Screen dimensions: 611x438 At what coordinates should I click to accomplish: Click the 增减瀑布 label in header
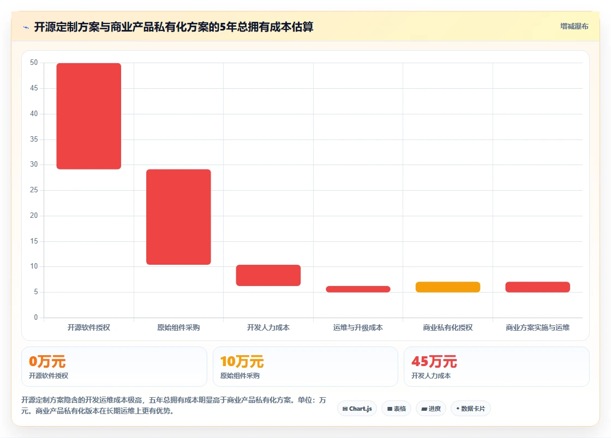(x=574, y=27)
